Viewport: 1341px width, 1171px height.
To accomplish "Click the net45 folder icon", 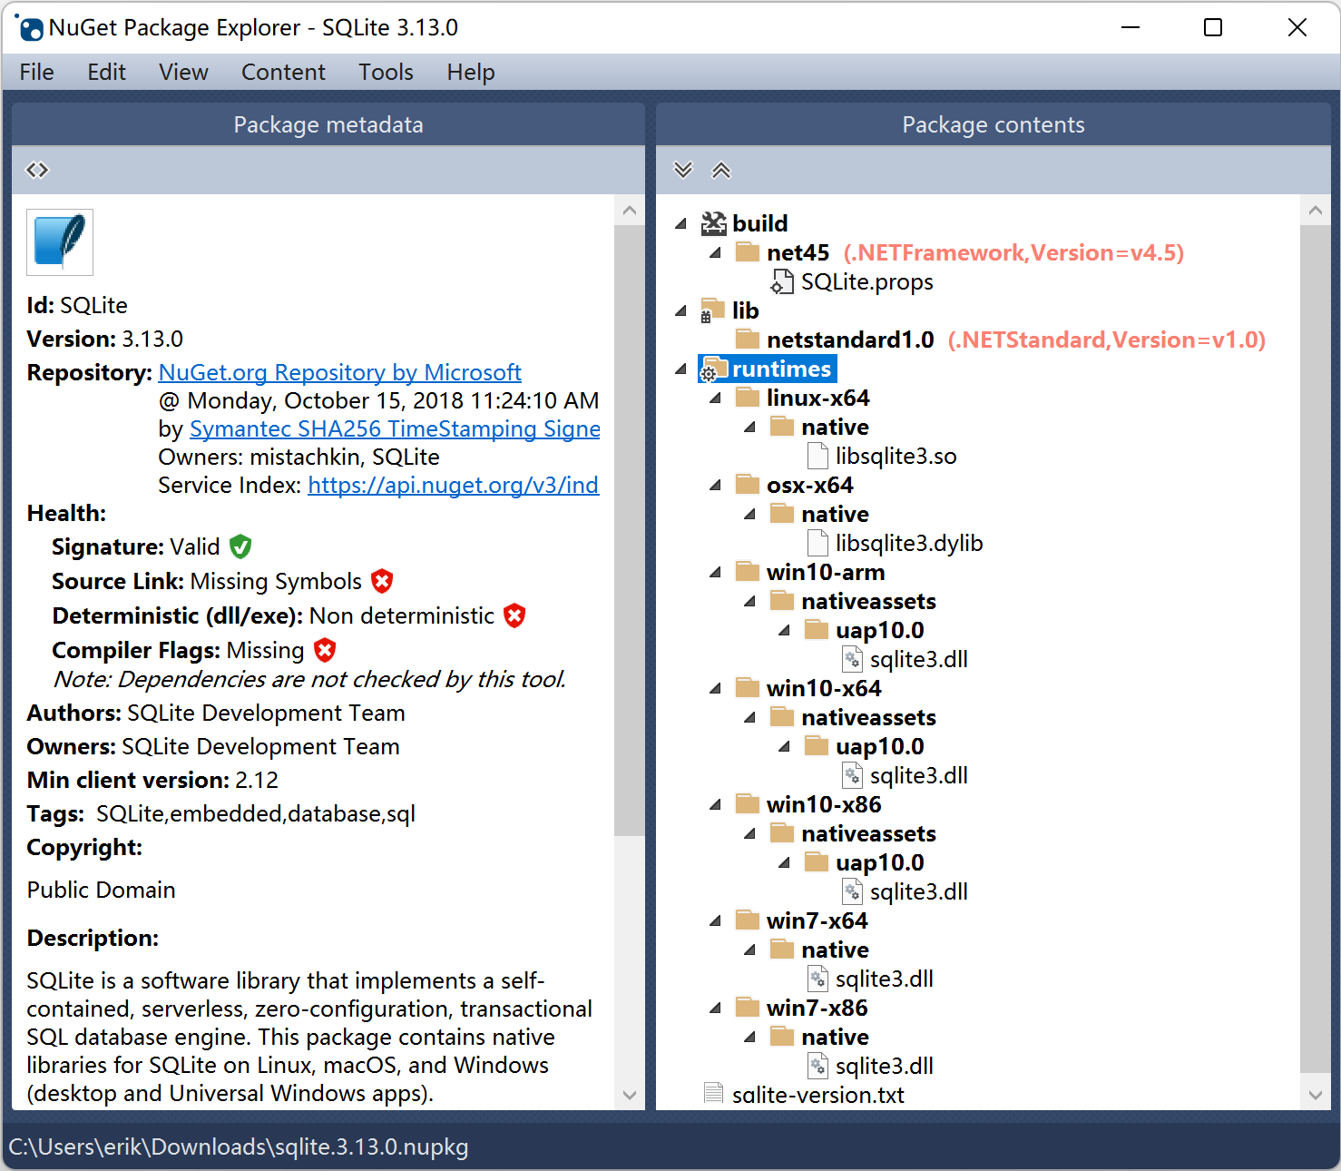I will click(748, 251).
